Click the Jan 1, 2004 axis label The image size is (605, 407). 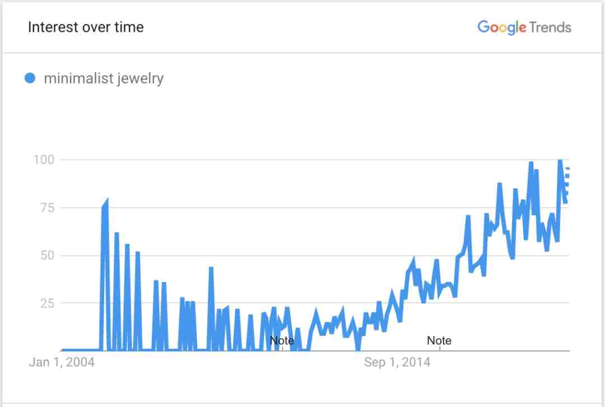tap(62, 362)
